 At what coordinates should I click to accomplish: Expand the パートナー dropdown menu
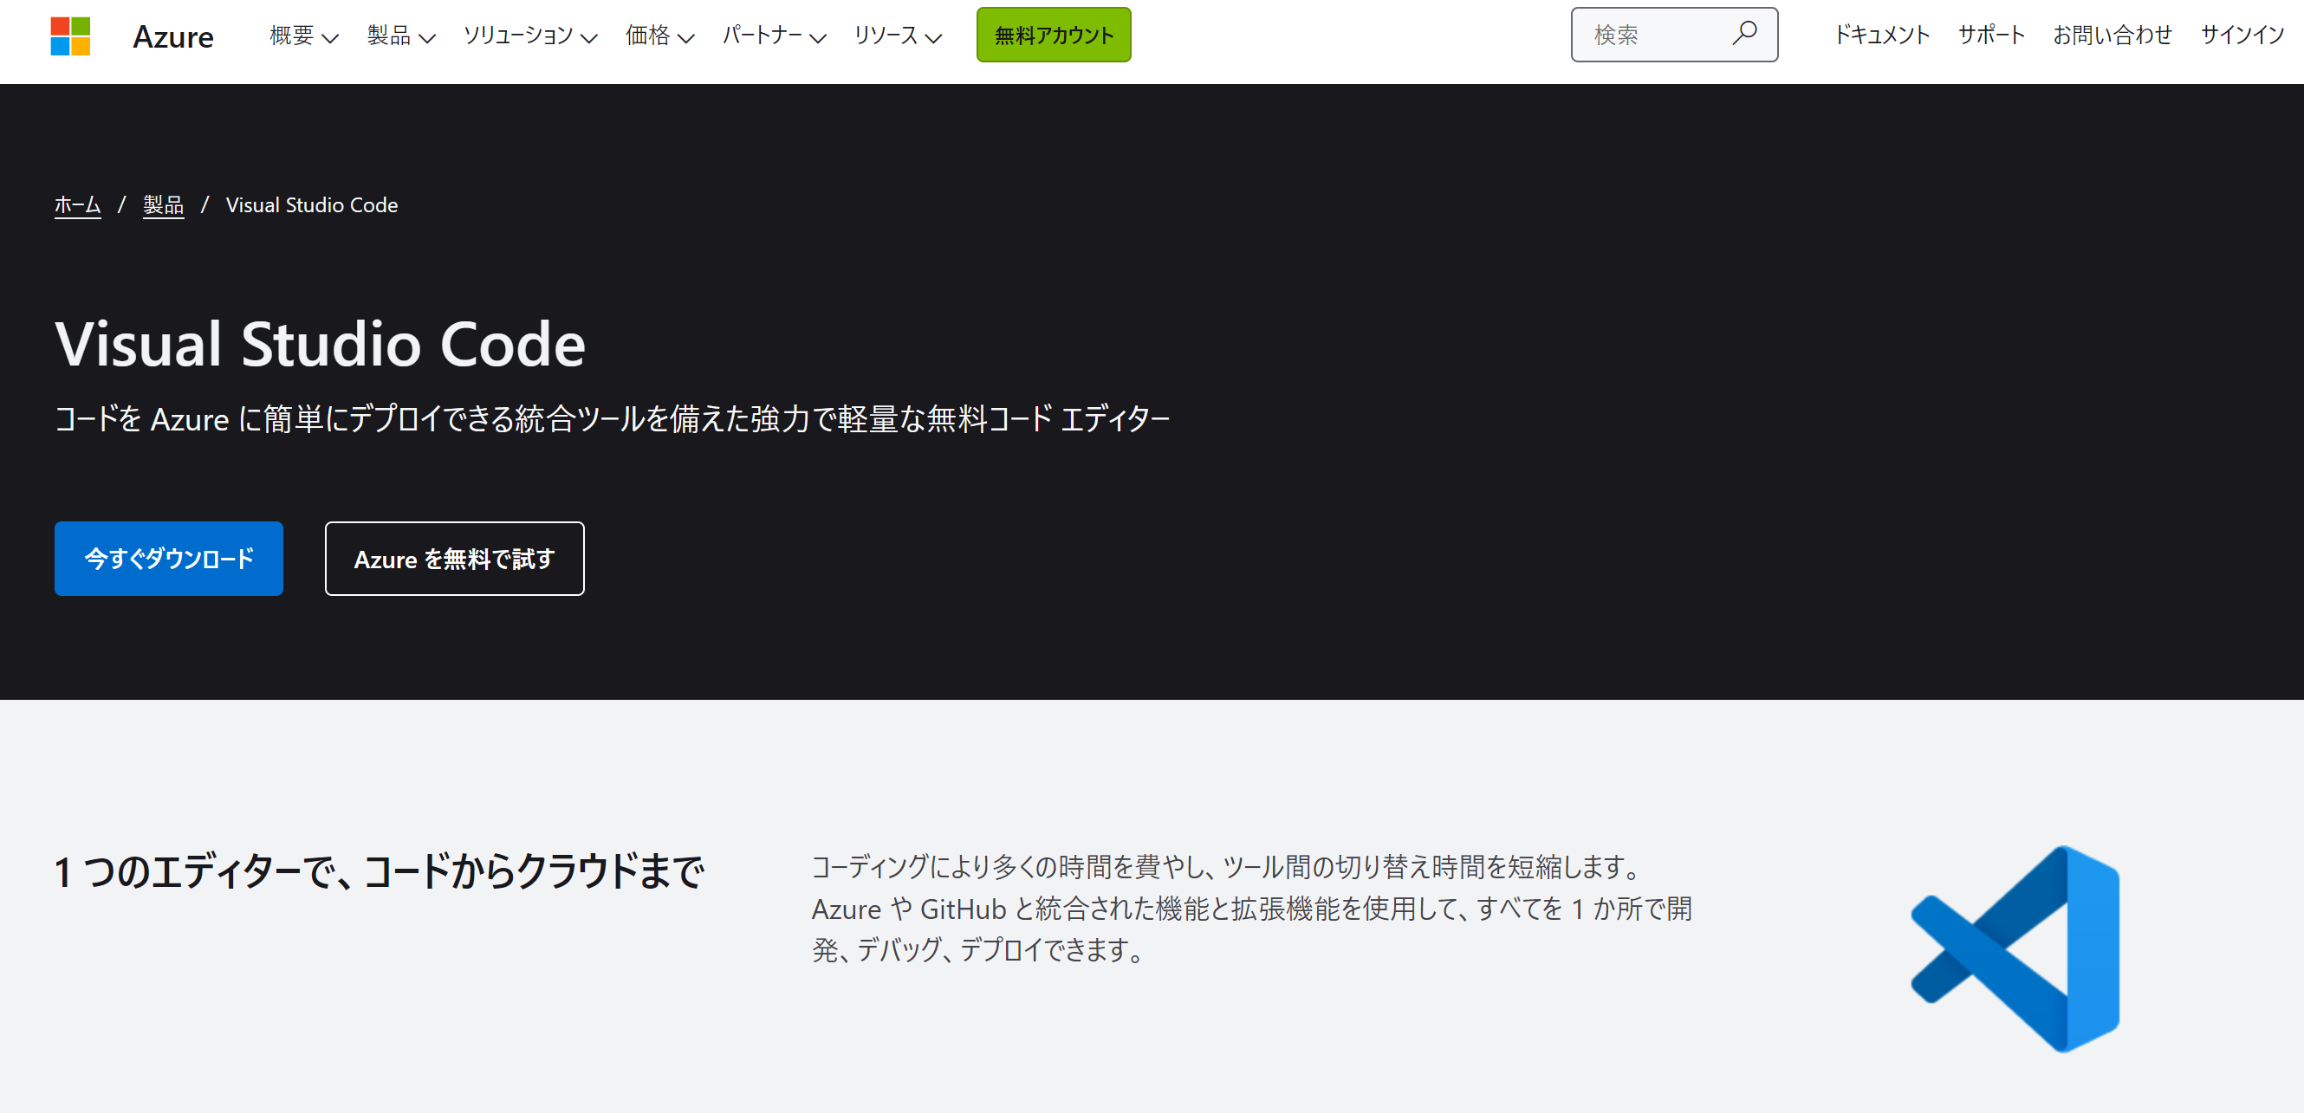pyautogui.click(x=774, y=36)
